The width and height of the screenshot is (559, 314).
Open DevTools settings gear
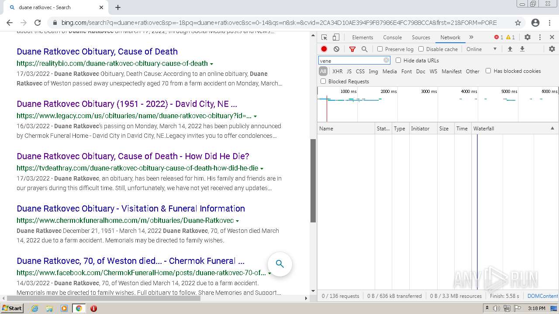528,38
